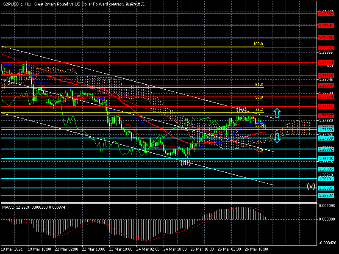This screenshot has height=254, width=339.
Task: Select the (v) wave label
Action: tap(311, 186)
